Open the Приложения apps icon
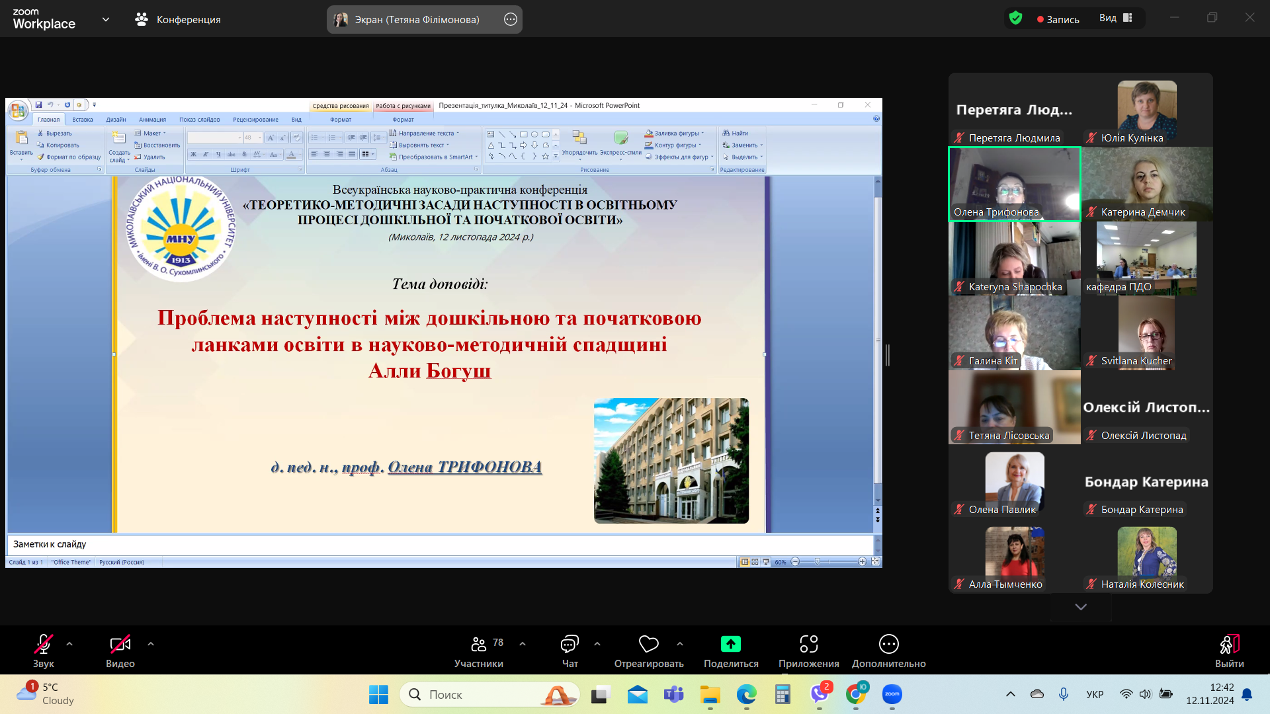This screenshot has height=714, width=1270. point(809,644)
